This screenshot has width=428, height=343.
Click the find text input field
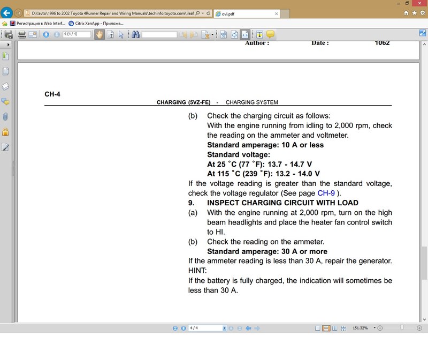[159, 34]
